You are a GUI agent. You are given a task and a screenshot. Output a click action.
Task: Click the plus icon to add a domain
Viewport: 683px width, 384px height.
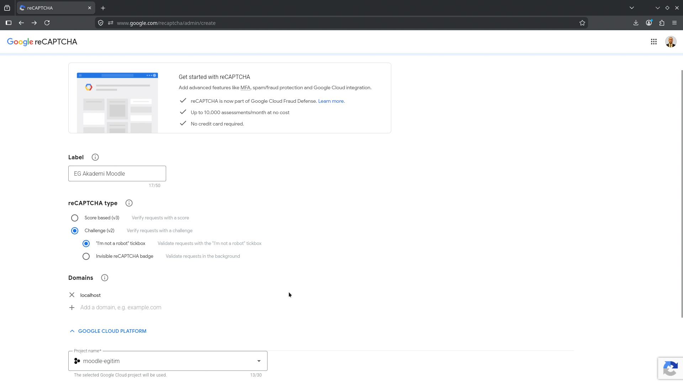click(x=72, y=308)
